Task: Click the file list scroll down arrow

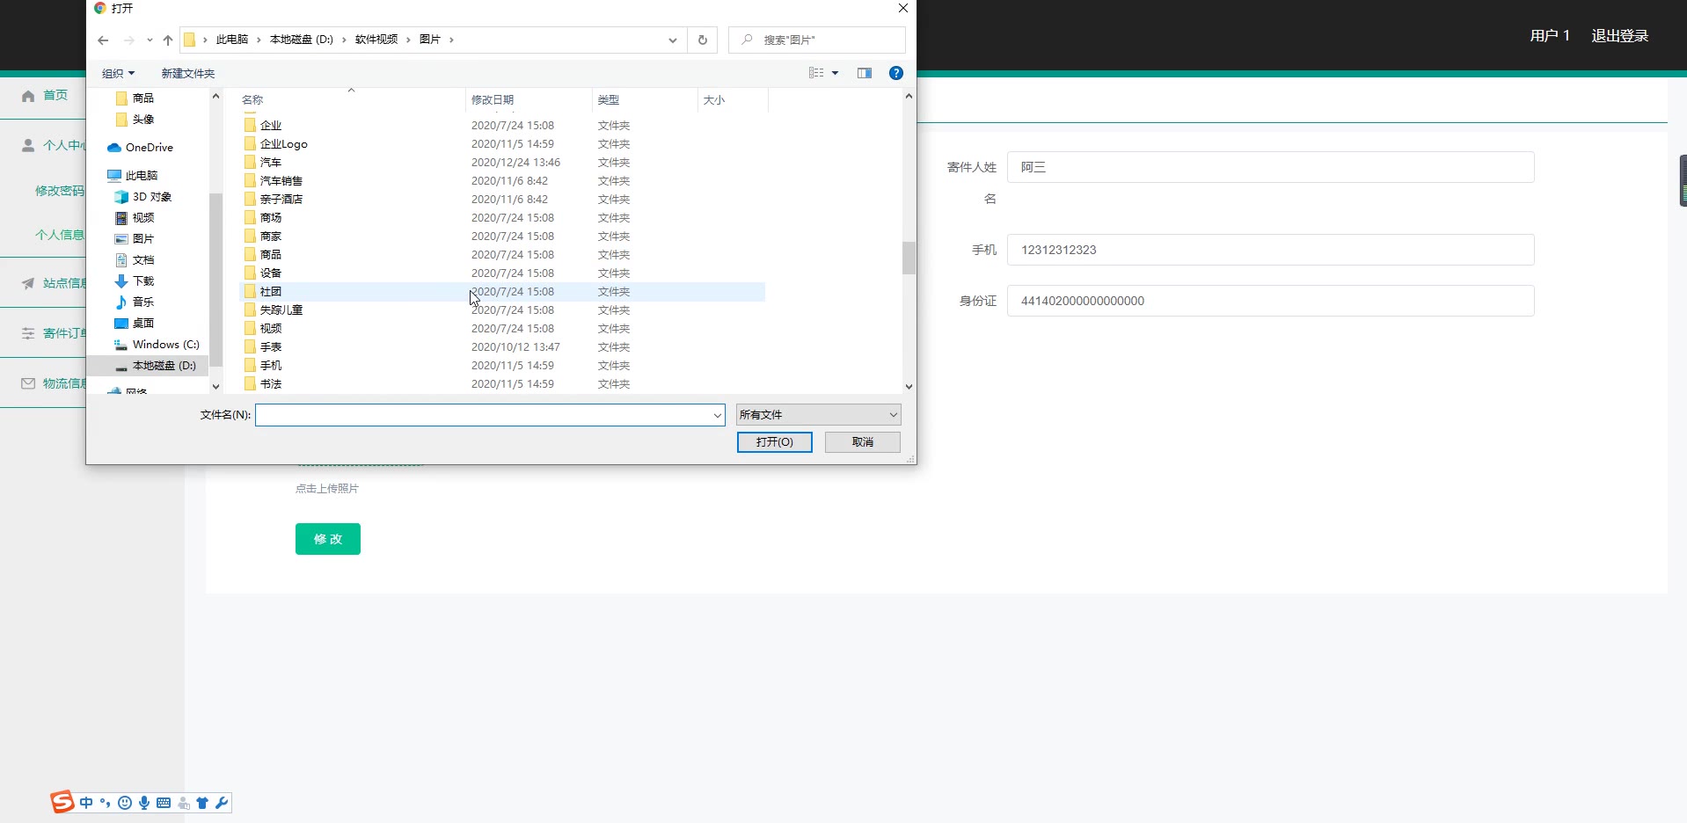Action: pos(909,386)
